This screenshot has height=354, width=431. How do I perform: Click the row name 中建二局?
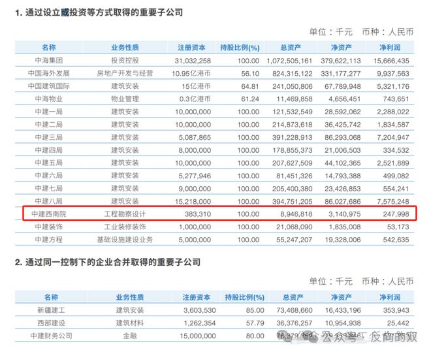pos(49,125)
